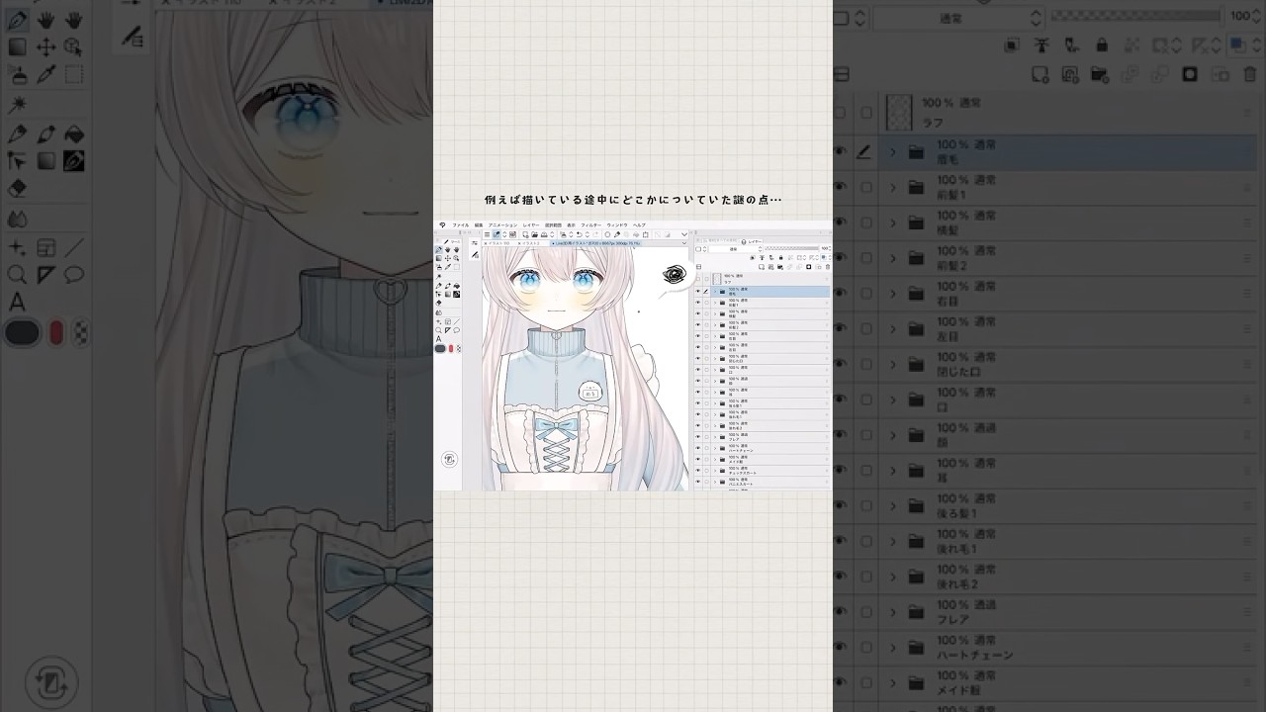Select the Frame border tool in enlarged background

(45, 248)
